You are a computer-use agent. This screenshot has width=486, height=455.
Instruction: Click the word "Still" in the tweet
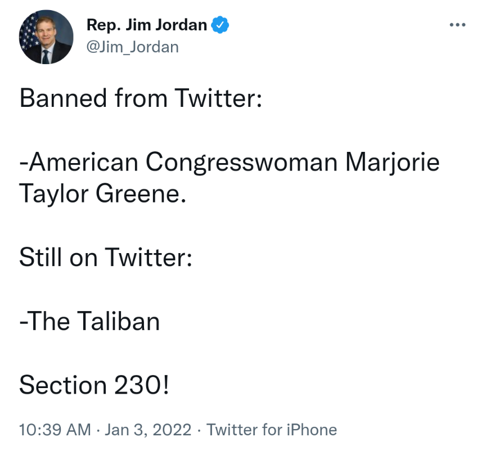click(x=40, y=258)
